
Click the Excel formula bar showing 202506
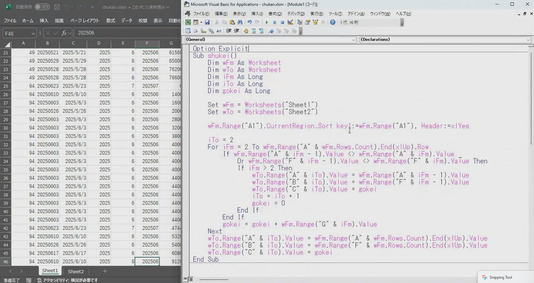[x=127, y=33]
